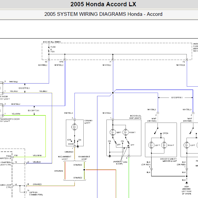Click the "YEL/GRN" label near pin F30
The height and width of the screenshot is (198, 198).
pos(37,156)
